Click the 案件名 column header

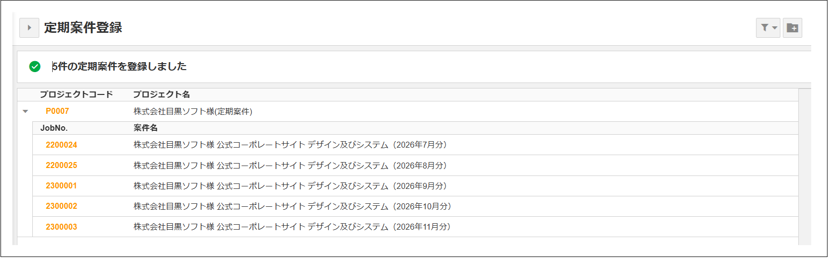click(145, 128)
